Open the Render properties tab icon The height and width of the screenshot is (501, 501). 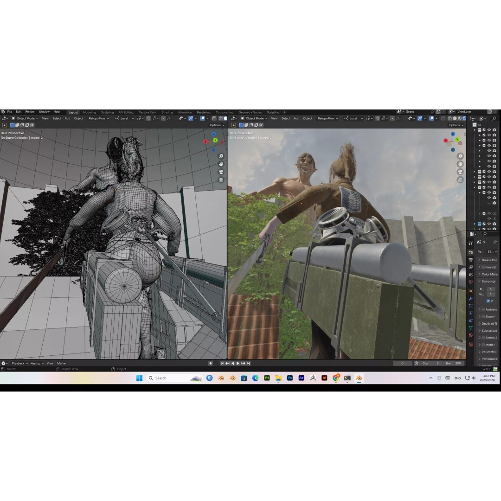[x=471, y=252]
